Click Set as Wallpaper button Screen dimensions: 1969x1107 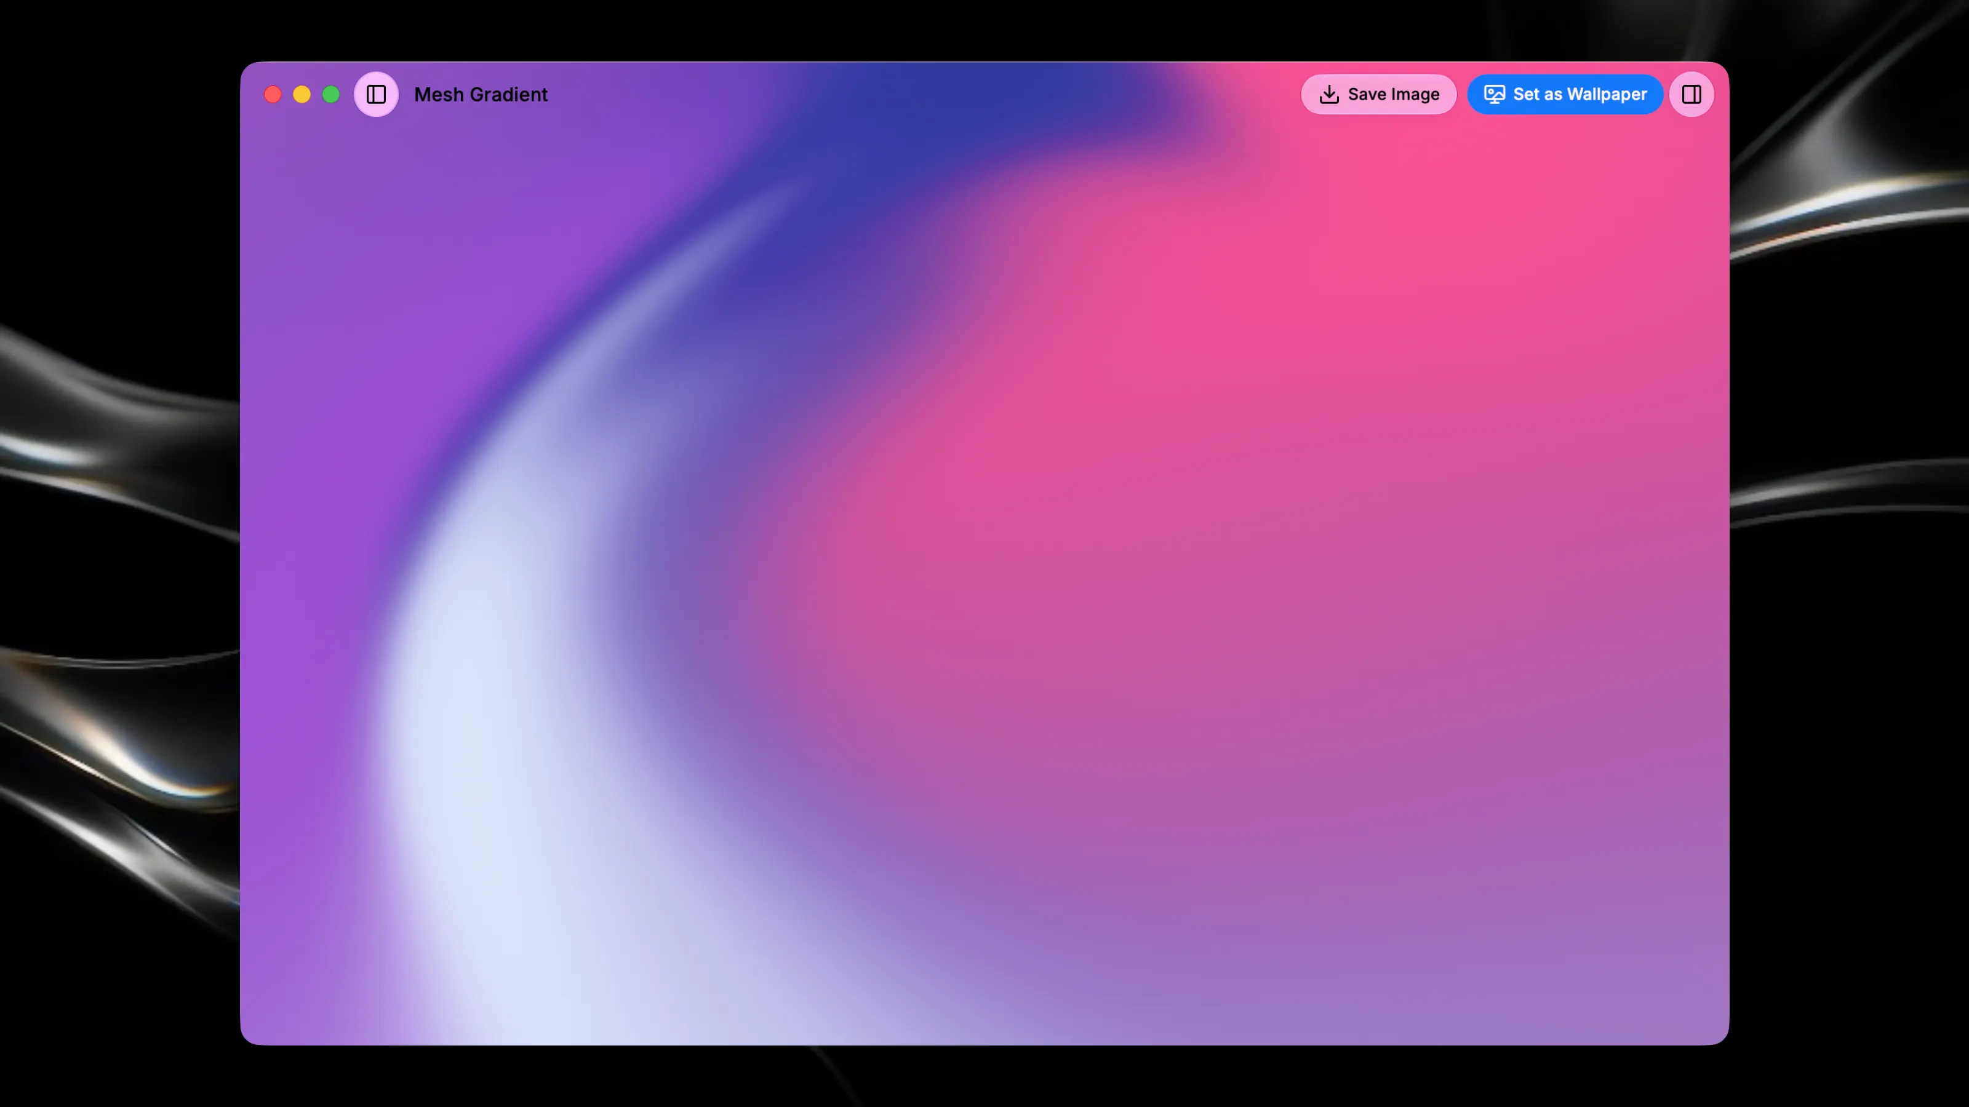tap(1565, 94)
